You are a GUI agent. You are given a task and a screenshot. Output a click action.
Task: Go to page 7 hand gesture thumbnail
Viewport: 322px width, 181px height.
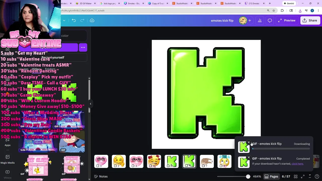point(207,161)
